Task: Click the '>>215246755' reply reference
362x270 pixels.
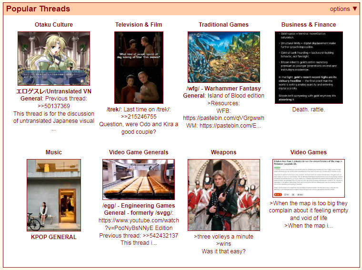Action: pos(139,117)
